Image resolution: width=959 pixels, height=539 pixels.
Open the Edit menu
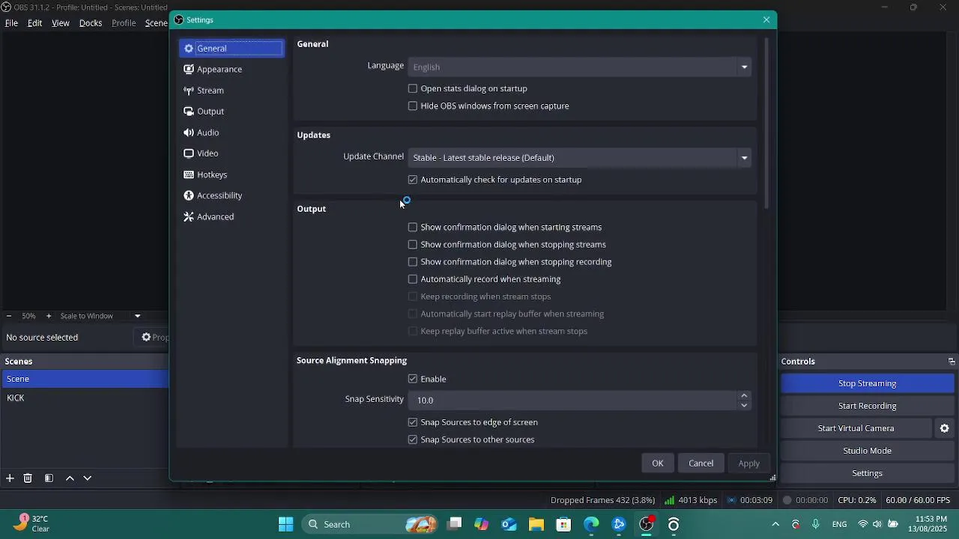[35, 23]
